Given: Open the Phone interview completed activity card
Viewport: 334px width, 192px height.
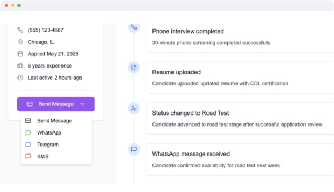Looking at the screenshot, I should 240,38.
